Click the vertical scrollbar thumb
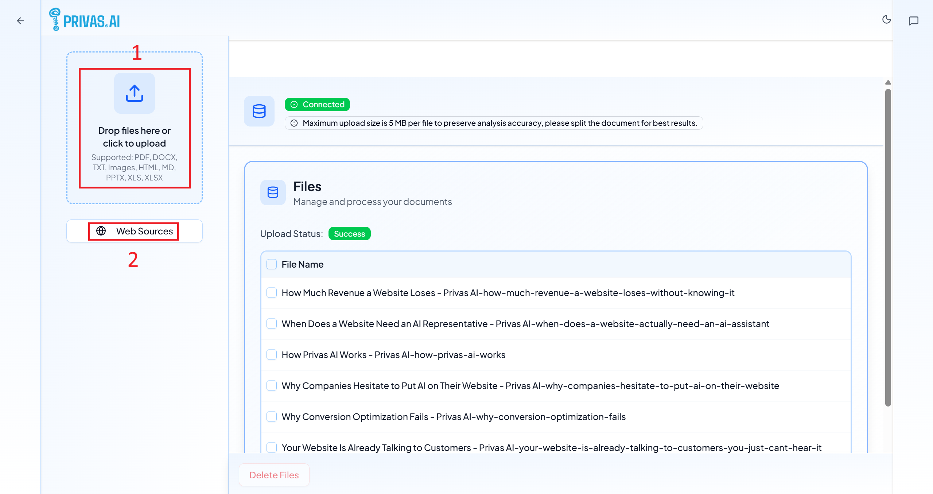Viewport: 933px width, 494px height. click(x=888, y=248)
